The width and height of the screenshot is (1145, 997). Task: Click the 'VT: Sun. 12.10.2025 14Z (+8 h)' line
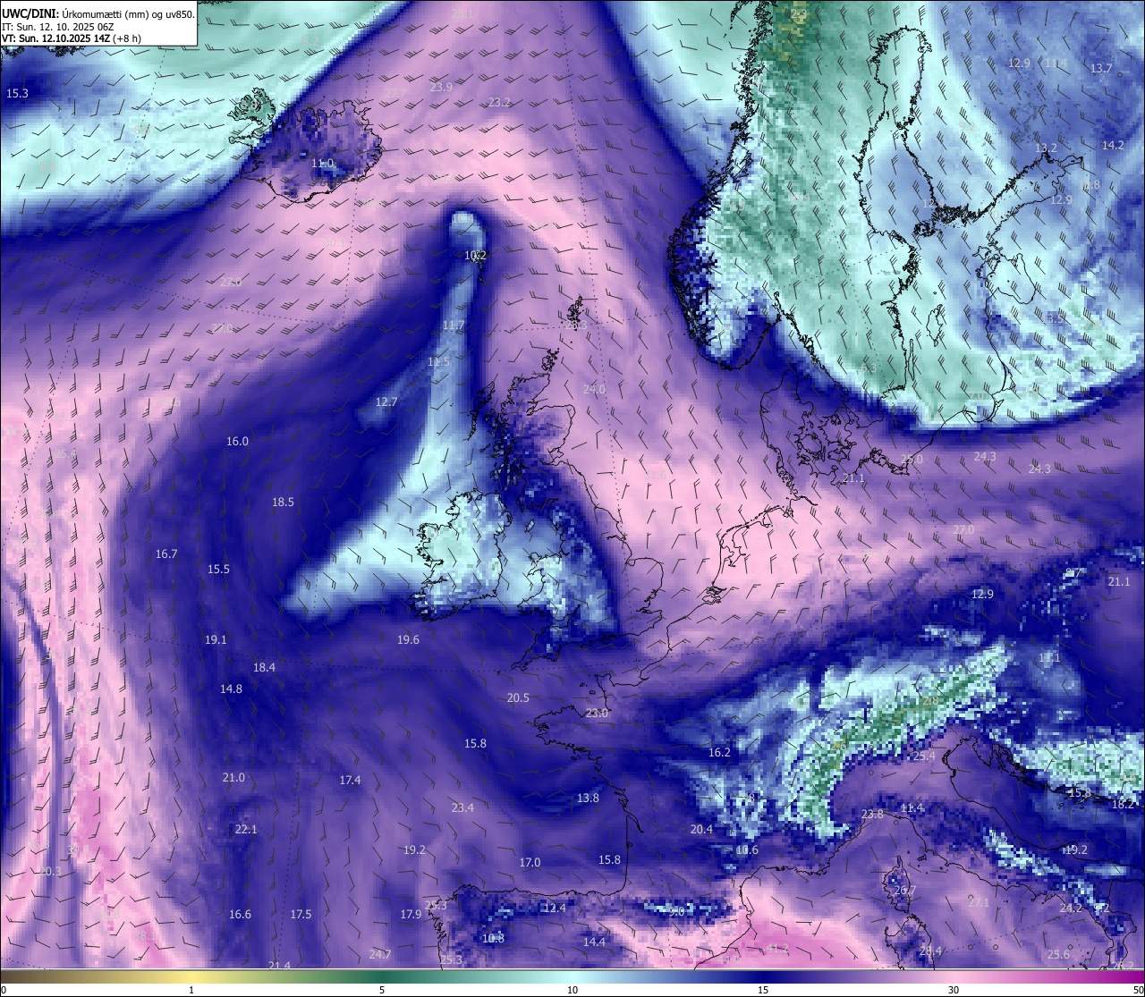[72, 38]
